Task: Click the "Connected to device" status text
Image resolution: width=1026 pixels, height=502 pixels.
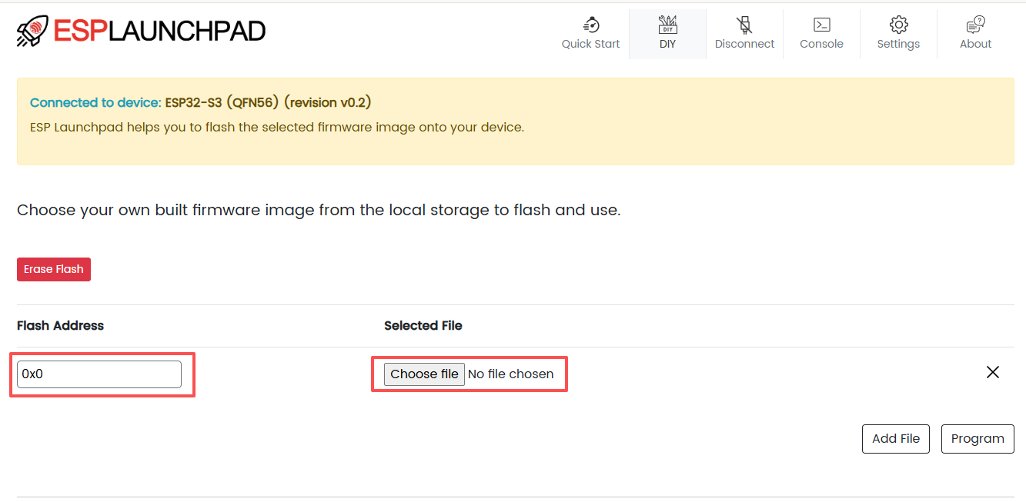Action: pos(95,103)
